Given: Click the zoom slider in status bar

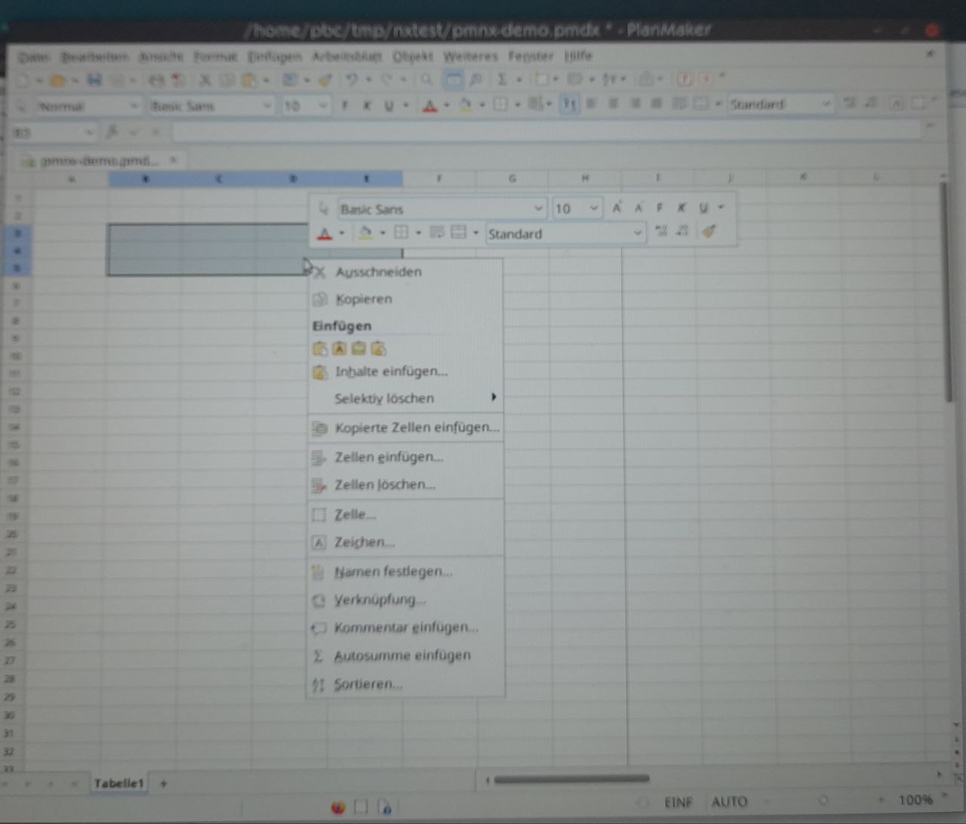Looking at the screenshot, I should 824,801.
